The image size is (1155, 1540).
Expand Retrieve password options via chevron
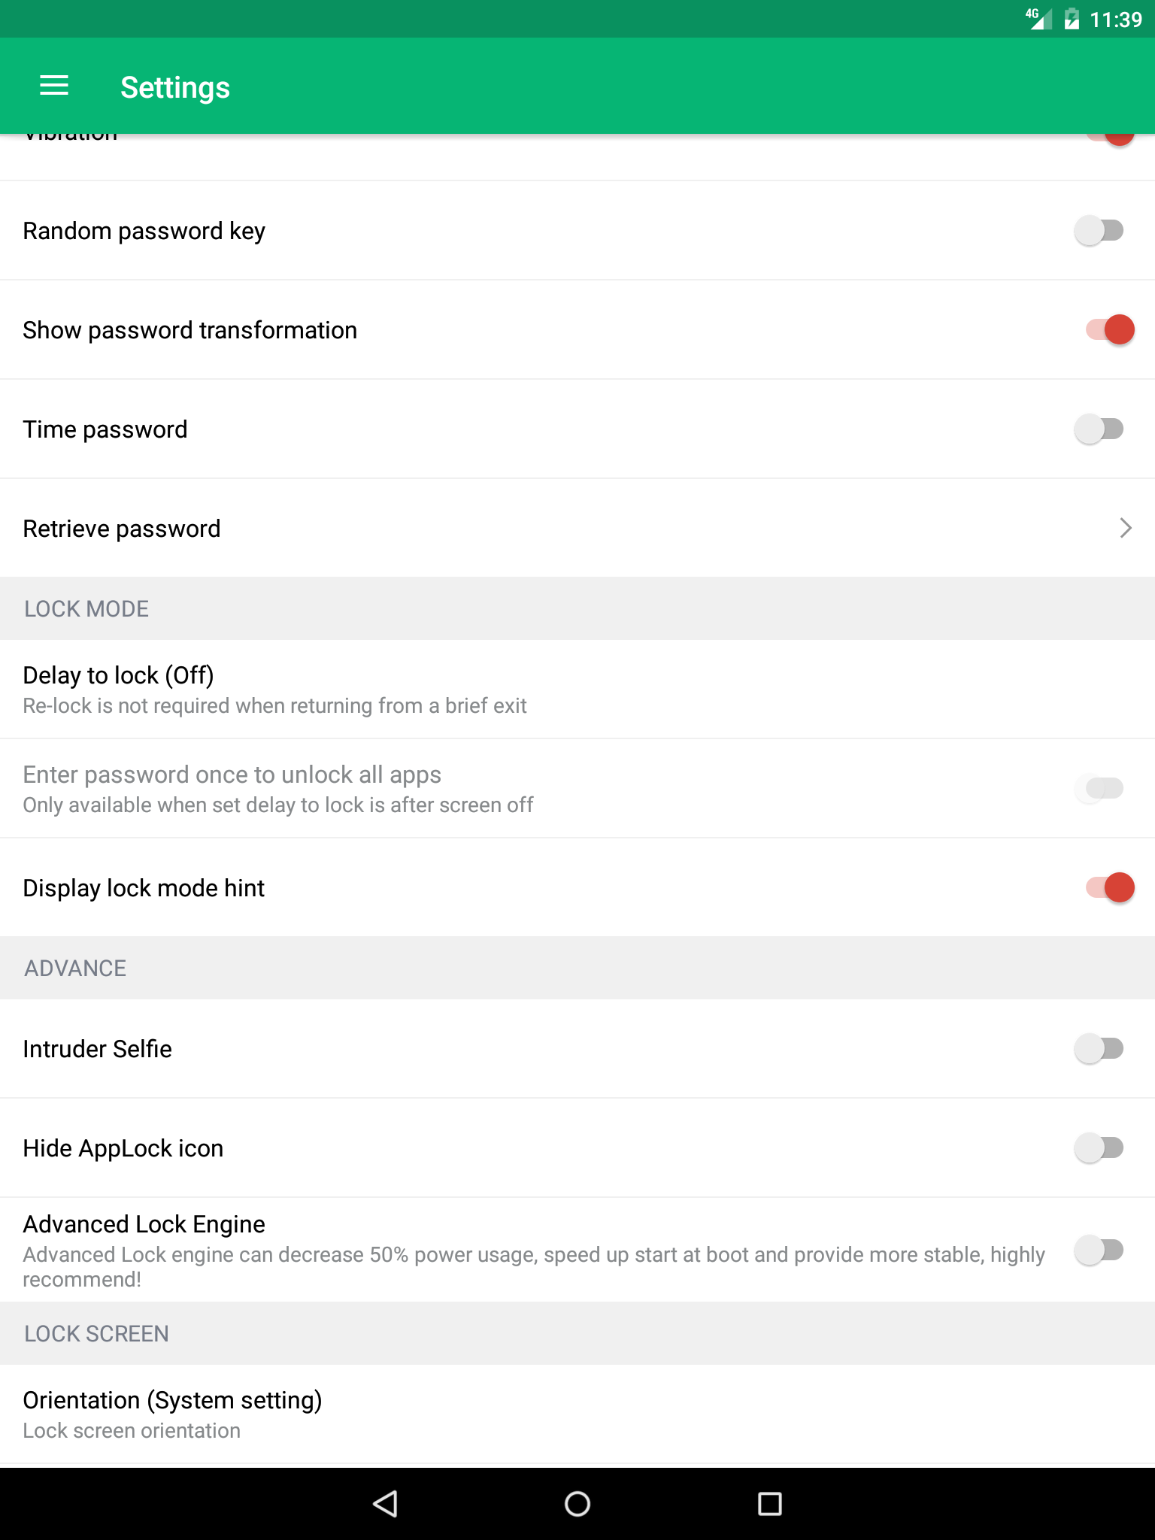click(x=1125, y=528)
